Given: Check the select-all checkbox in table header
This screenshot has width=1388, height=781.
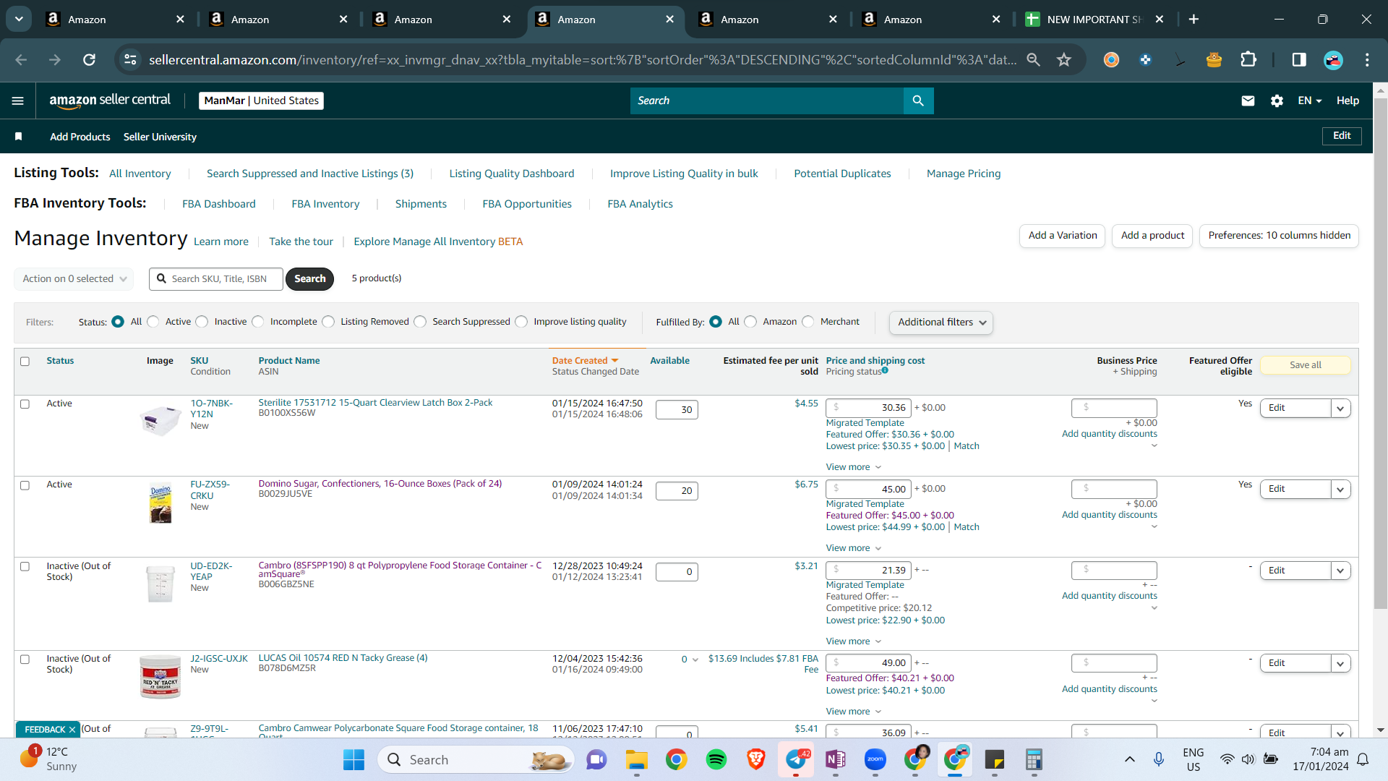Looking at the screenshot, I should 25,362.
